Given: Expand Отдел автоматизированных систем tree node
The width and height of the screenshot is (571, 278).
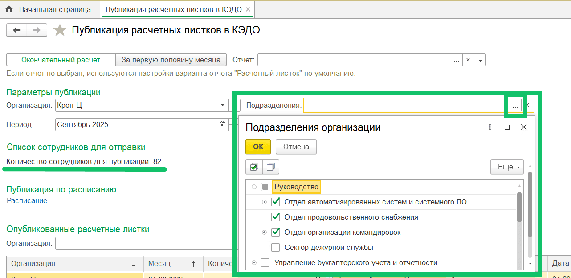Looking at the screenshot, I should pos(264,202).
